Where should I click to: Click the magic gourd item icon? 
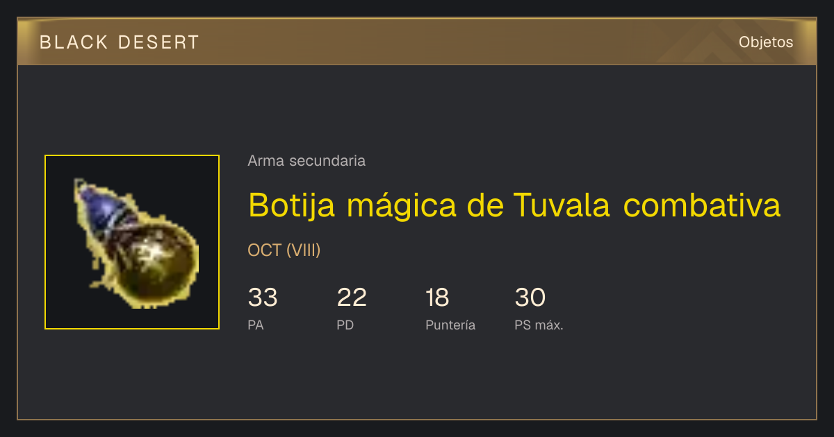(136, 243)
